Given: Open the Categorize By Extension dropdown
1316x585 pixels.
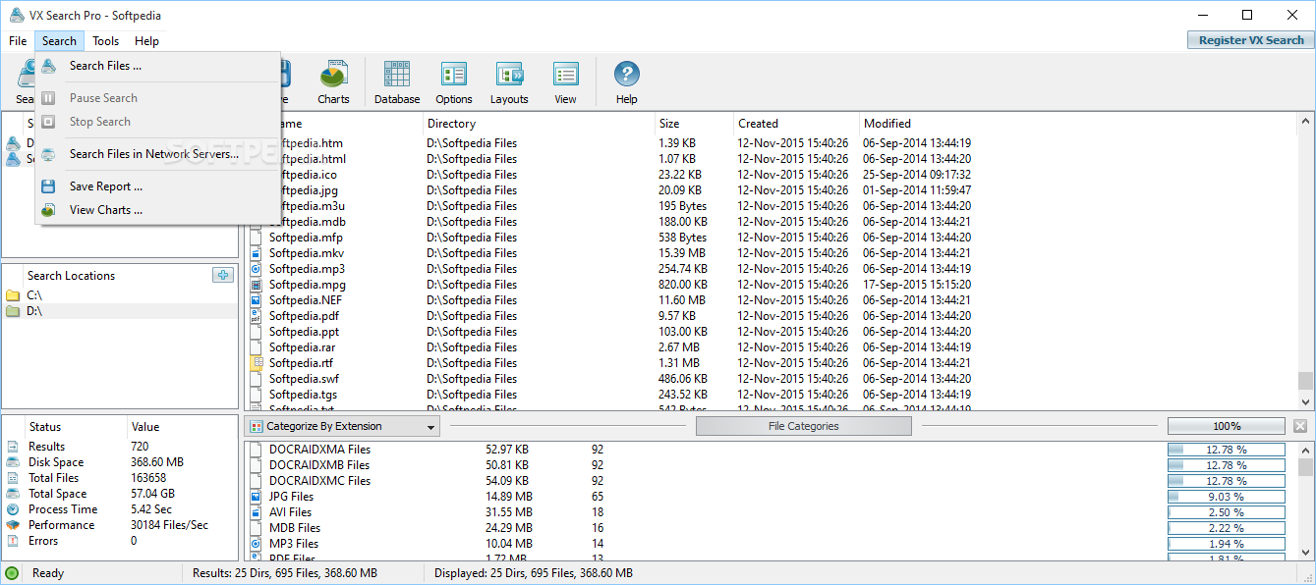Looking at the screenshot, I should pyautogui.click(x=343, y=426).
